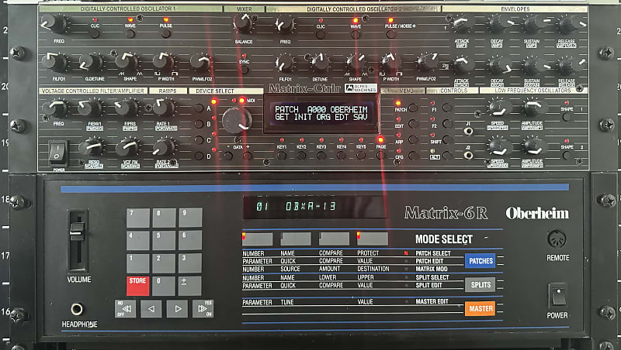
Task: Push the DATA plus button
Action: pos(248,156)
